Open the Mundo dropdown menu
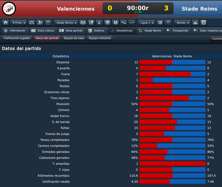 point(183,23)
